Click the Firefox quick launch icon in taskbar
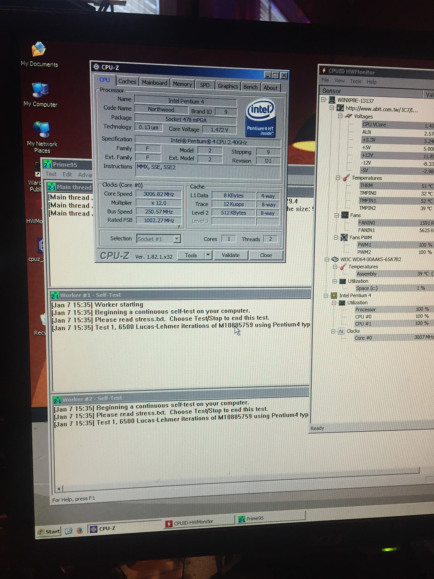The width and height of the screenshot is (434, 579). 80,530
